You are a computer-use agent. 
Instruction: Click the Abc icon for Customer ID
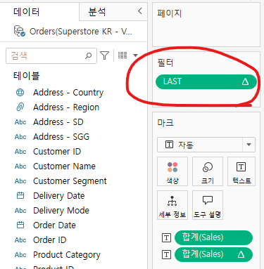[x=20, y=152]
